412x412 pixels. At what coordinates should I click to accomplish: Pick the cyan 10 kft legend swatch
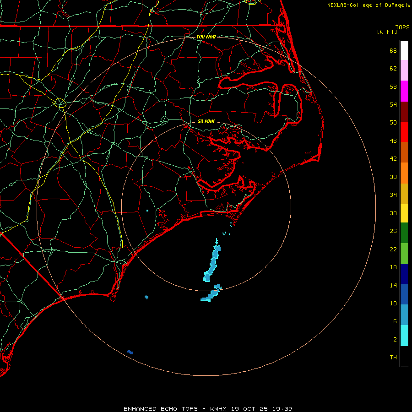404,336
